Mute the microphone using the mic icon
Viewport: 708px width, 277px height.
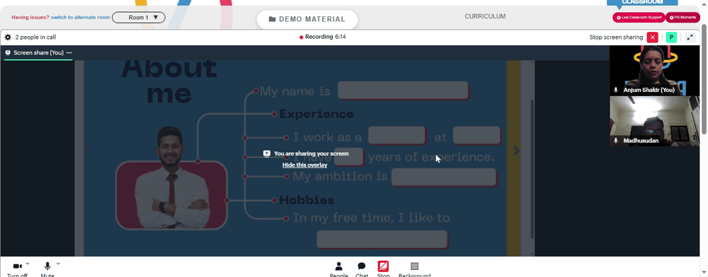(47, 266)
